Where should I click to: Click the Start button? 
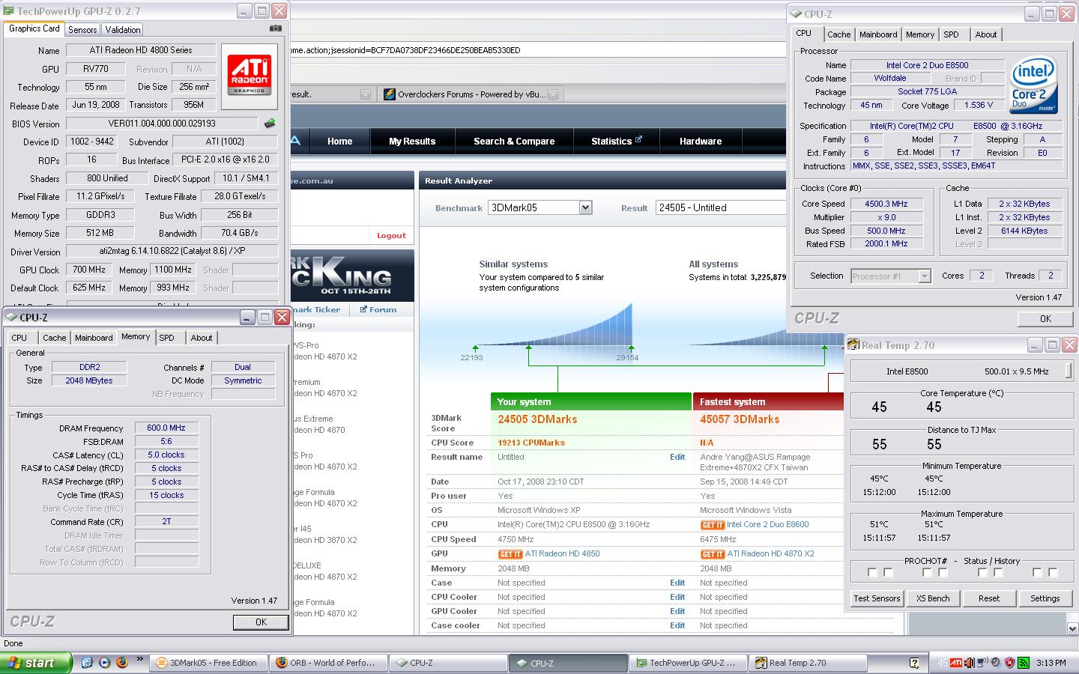pos(36,663)
